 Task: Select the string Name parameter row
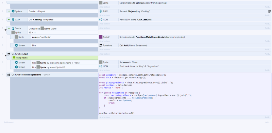(55, 58)
